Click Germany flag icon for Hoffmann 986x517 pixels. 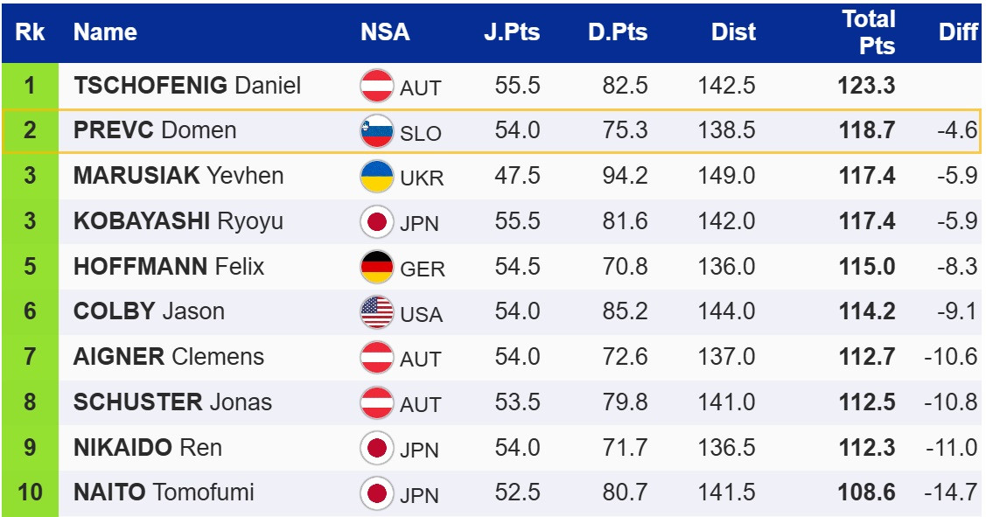point(377,267)
